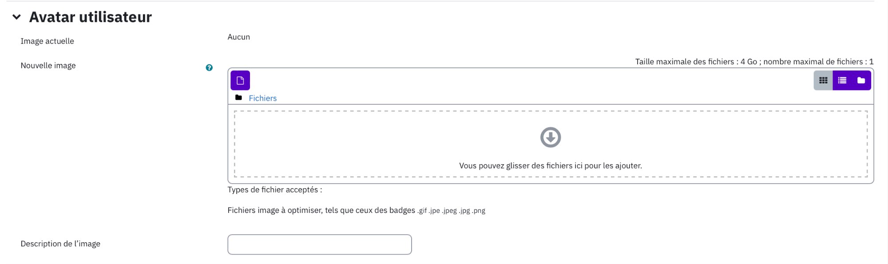Click the Types de fichier acceptés text
This screenshot has height=264, width=888.
click(x=275, y=190)
